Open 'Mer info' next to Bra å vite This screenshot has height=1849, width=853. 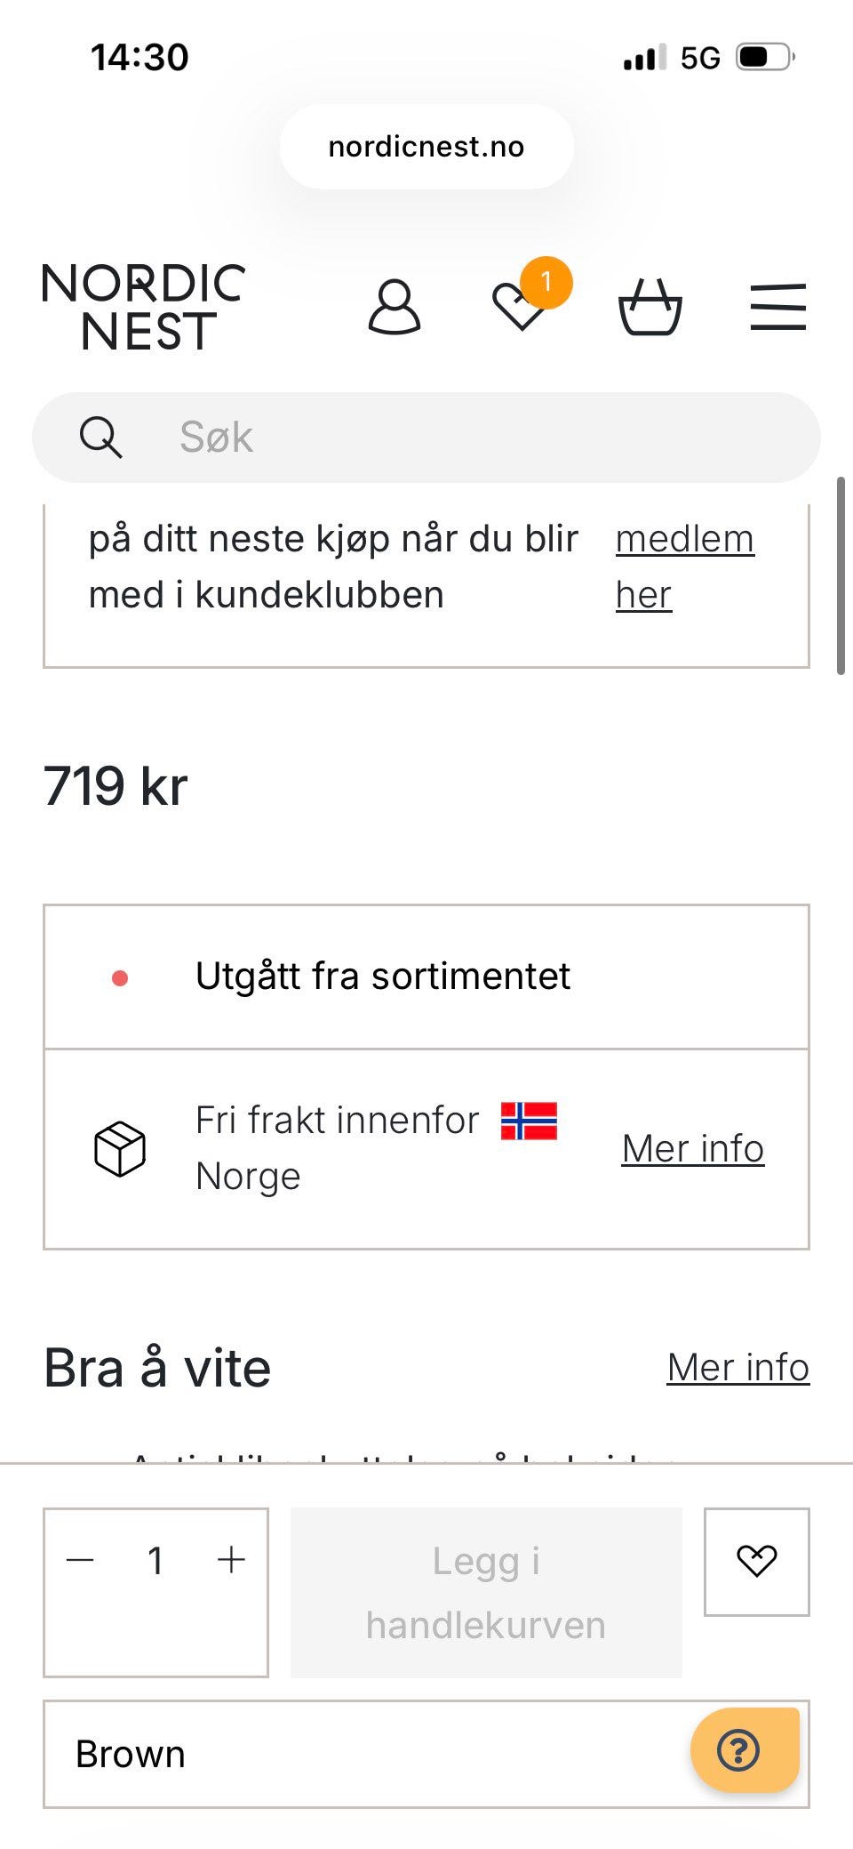point(737,1367)
